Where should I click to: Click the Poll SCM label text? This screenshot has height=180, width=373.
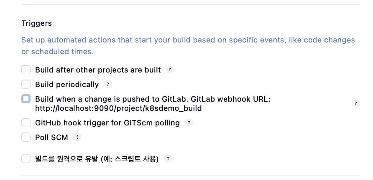pos(51,137)
